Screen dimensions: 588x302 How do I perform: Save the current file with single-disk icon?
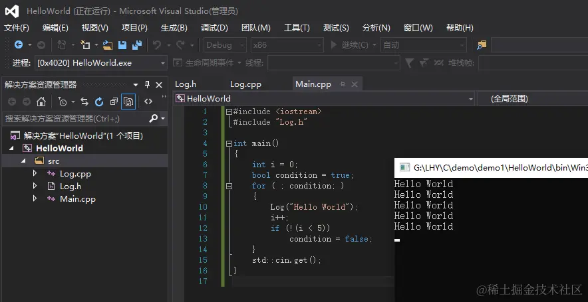point(122,45)
